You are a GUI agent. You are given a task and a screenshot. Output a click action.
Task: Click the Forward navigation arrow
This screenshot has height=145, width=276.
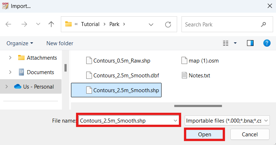24,25
